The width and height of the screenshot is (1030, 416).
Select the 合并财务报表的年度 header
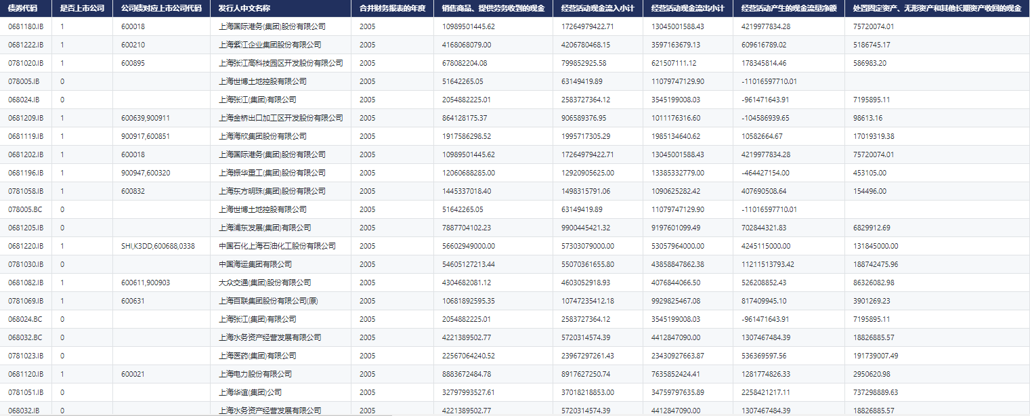tap(392, 9)
